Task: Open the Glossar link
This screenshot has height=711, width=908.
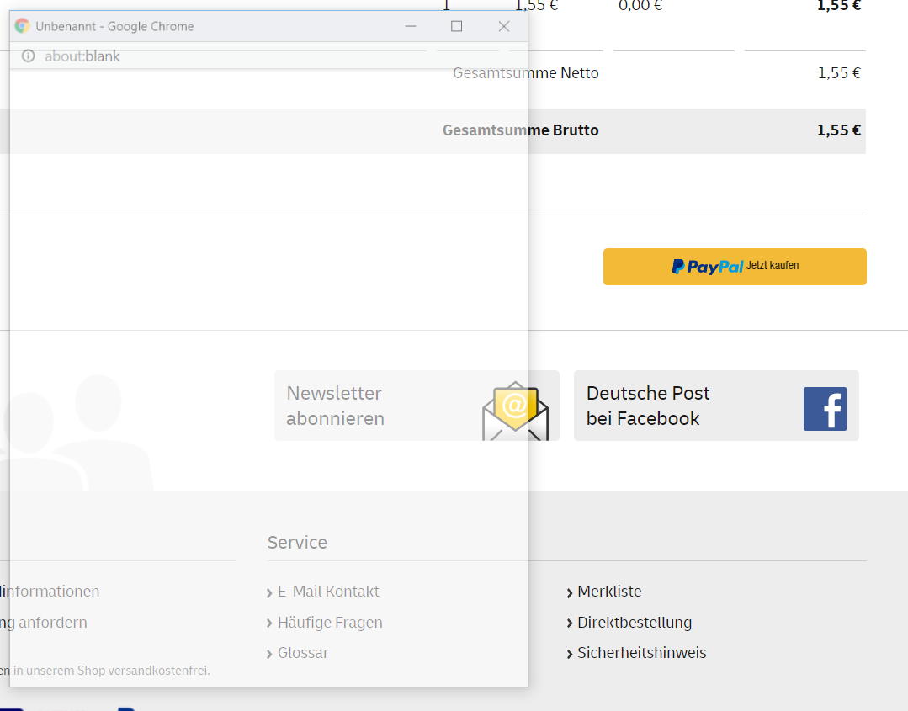Action: tap(303, 653)
